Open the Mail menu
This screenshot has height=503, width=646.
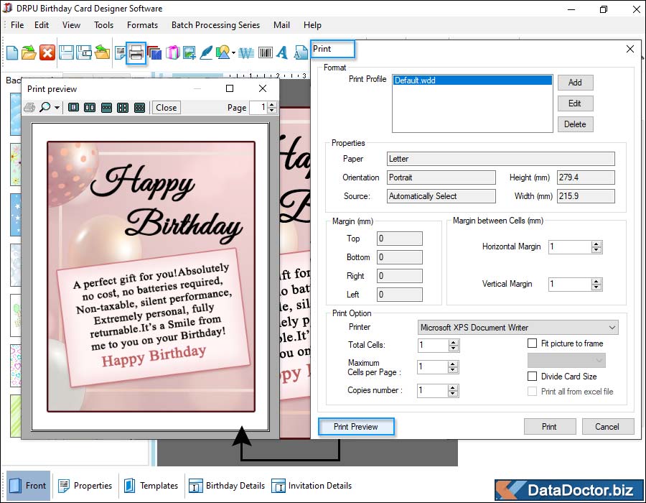pos(281,25)
